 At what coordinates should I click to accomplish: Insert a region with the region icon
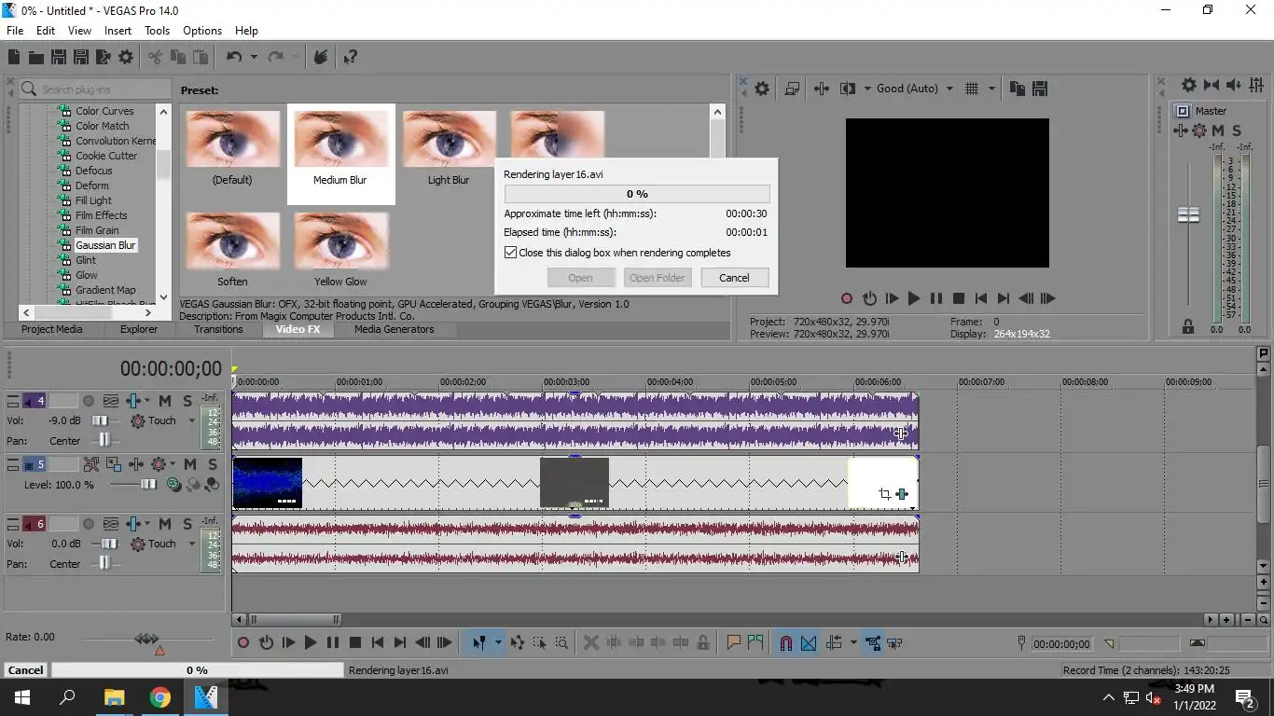pyautogui.click(x=755, y=642)
